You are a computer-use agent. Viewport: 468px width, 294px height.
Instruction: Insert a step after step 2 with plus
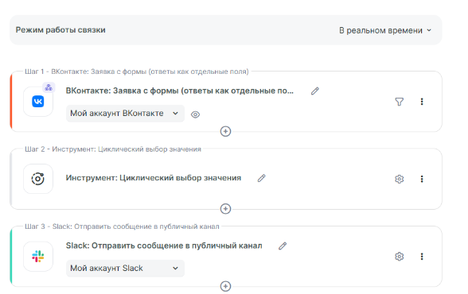[x=226, y=209]
